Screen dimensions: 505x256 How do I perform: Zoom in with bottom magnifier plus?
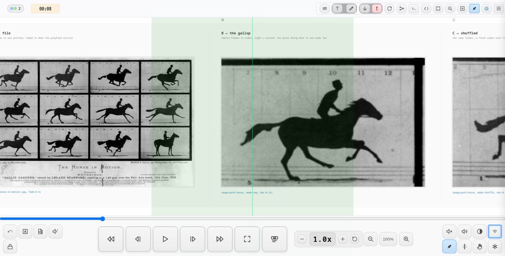click(x=406, y=239)
